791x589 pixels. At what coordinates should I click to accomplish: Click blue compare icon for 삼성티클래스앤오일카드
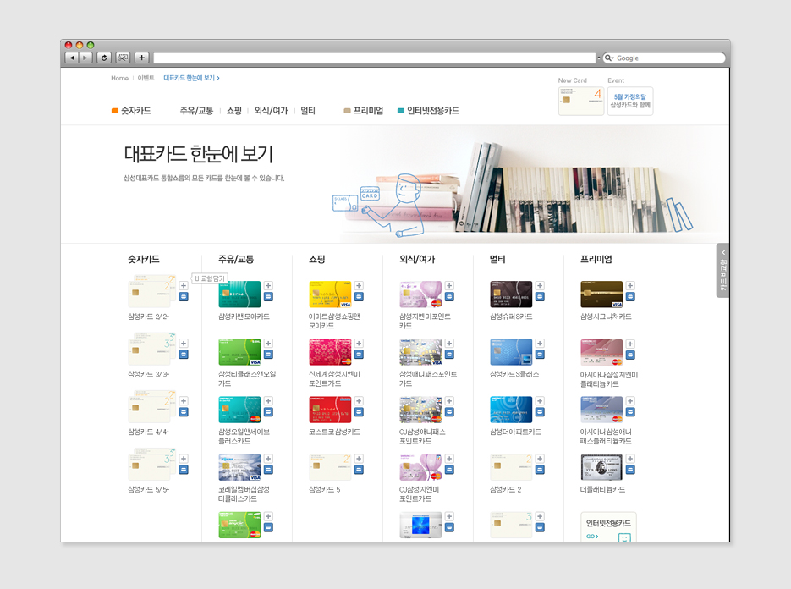click(268, 355)
